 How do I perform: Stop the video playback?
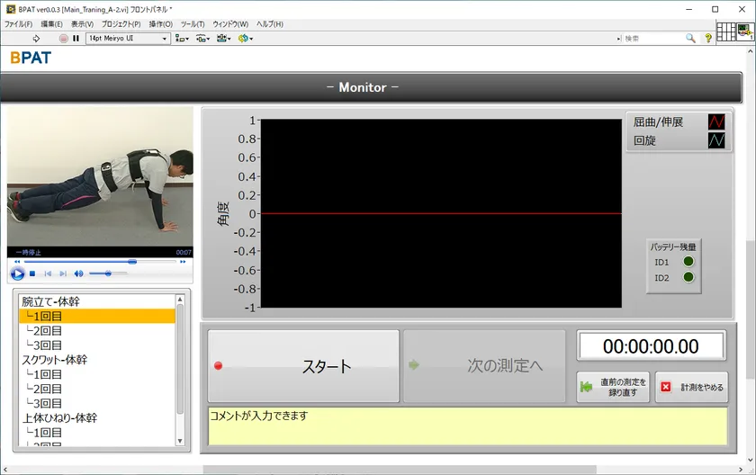[x=32, y=273]
